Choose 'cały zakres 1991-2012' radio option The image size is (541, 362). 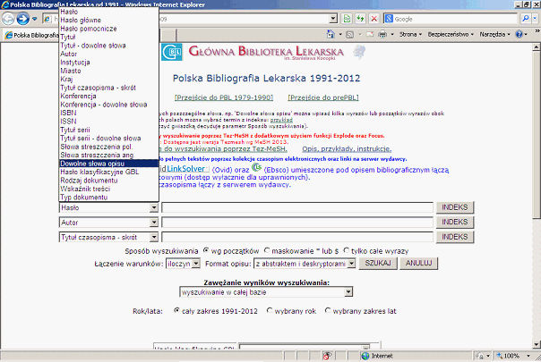[176, 310]
